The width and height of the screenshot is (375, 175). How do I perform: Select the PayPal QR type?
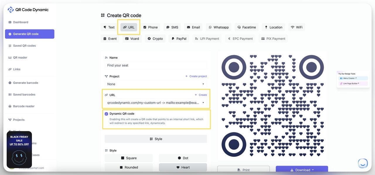(x=179, y=38)
